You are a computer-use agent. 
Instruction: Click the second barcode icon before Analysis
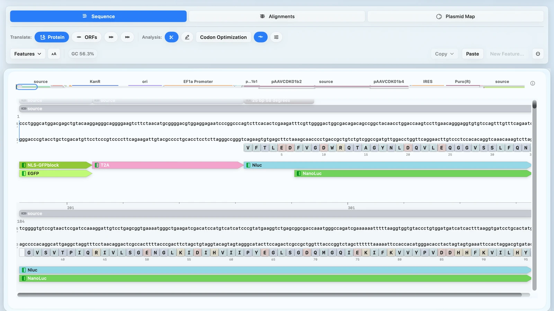click(x=127, y=37)
